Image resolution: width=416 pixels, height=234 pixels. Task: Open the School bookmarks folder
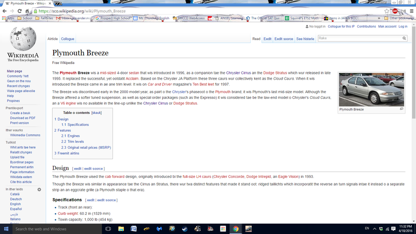(x=24, y=18)
